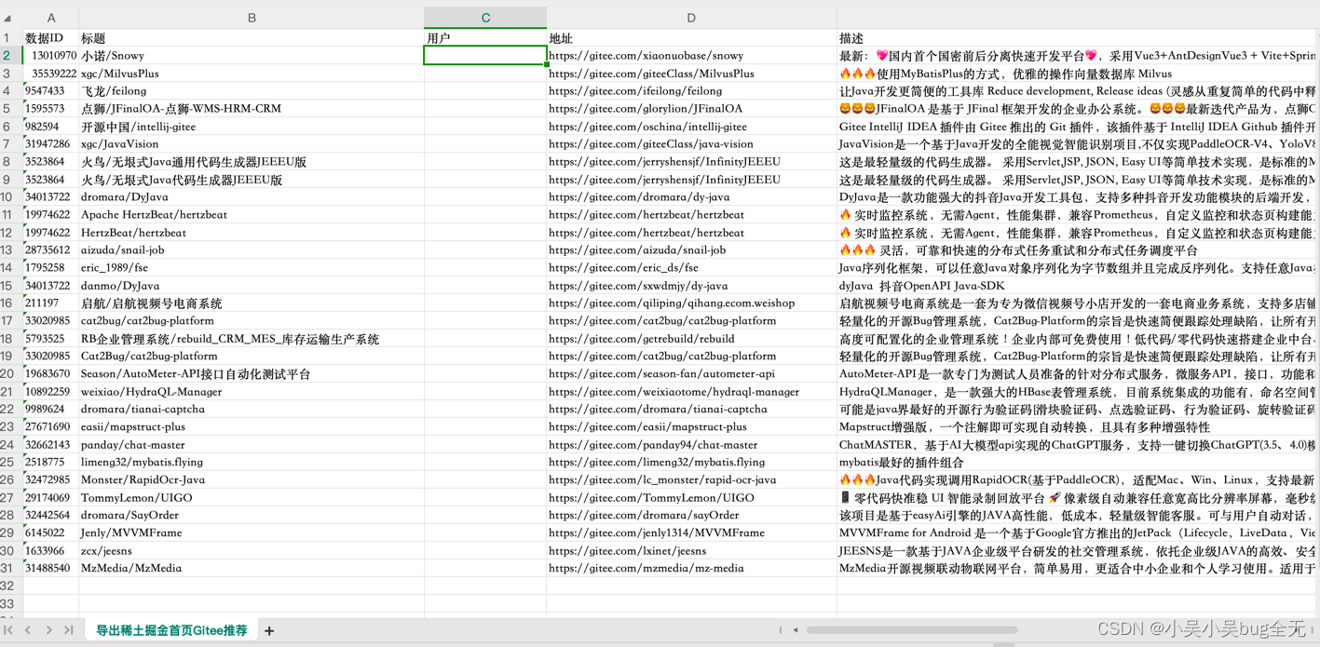Select cell TommyLemon/UIGO in column B
The height and width of the screenshot is (647, 1320).
point(252,498)
